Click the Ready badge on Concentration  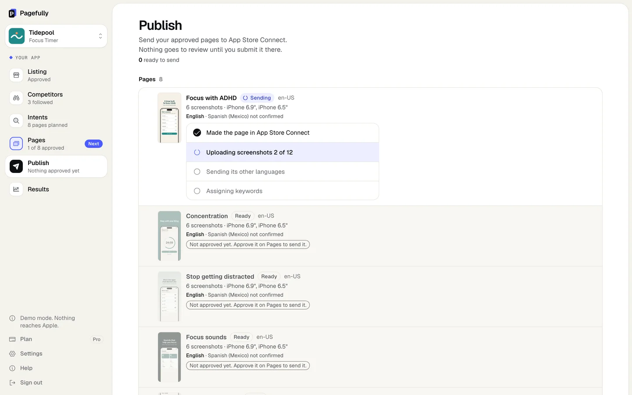point(243,216)
